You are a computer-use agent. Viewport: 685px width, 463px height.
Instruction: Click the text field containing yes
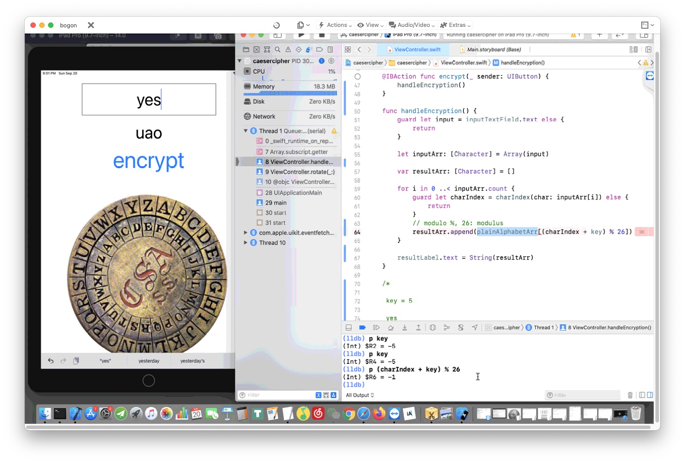[149, 100]
